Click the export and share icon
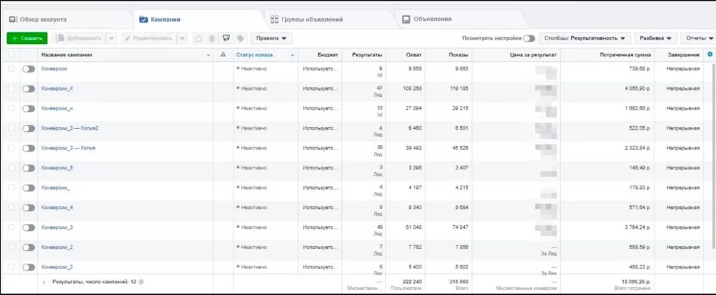 (x=226, y=38)
